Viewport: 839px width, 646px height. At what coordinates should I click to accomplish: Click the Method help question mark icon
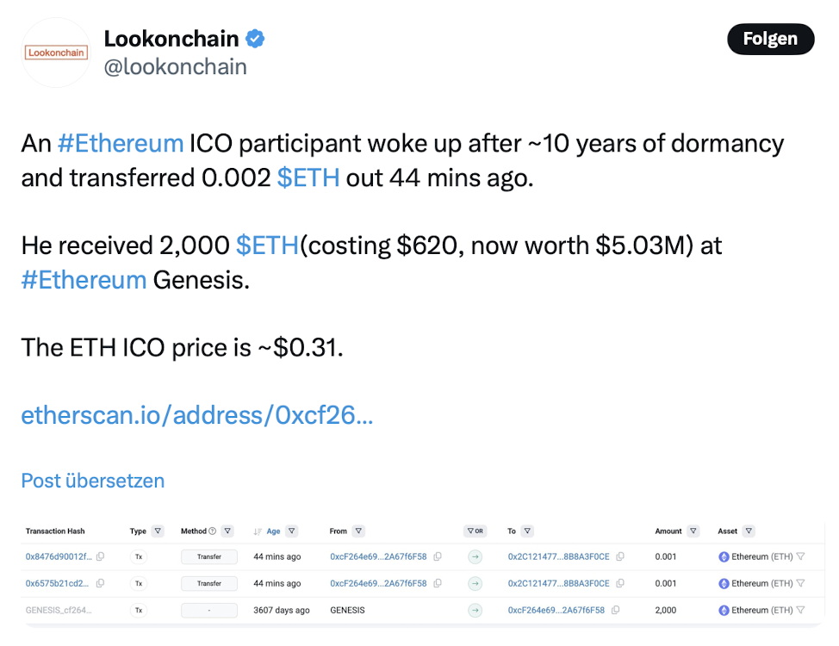click(x=213, y=531)
